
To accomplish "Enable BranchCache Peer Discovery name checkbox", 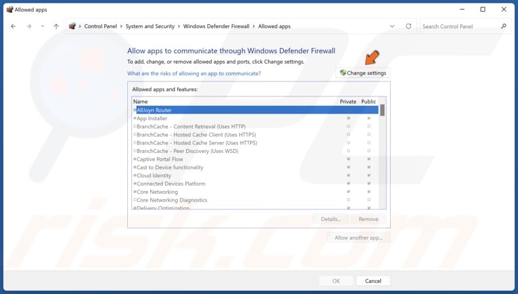I will tap(135, 151).
